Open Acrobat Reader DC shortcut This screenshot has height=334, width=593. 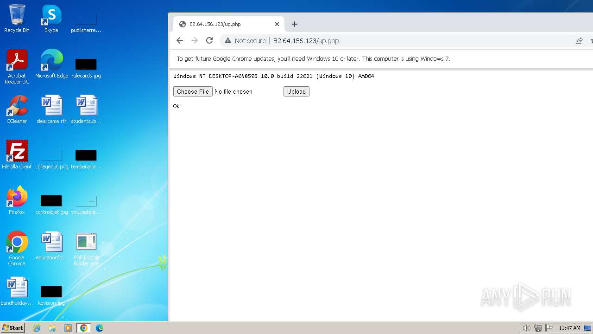(x=17, y=67)
